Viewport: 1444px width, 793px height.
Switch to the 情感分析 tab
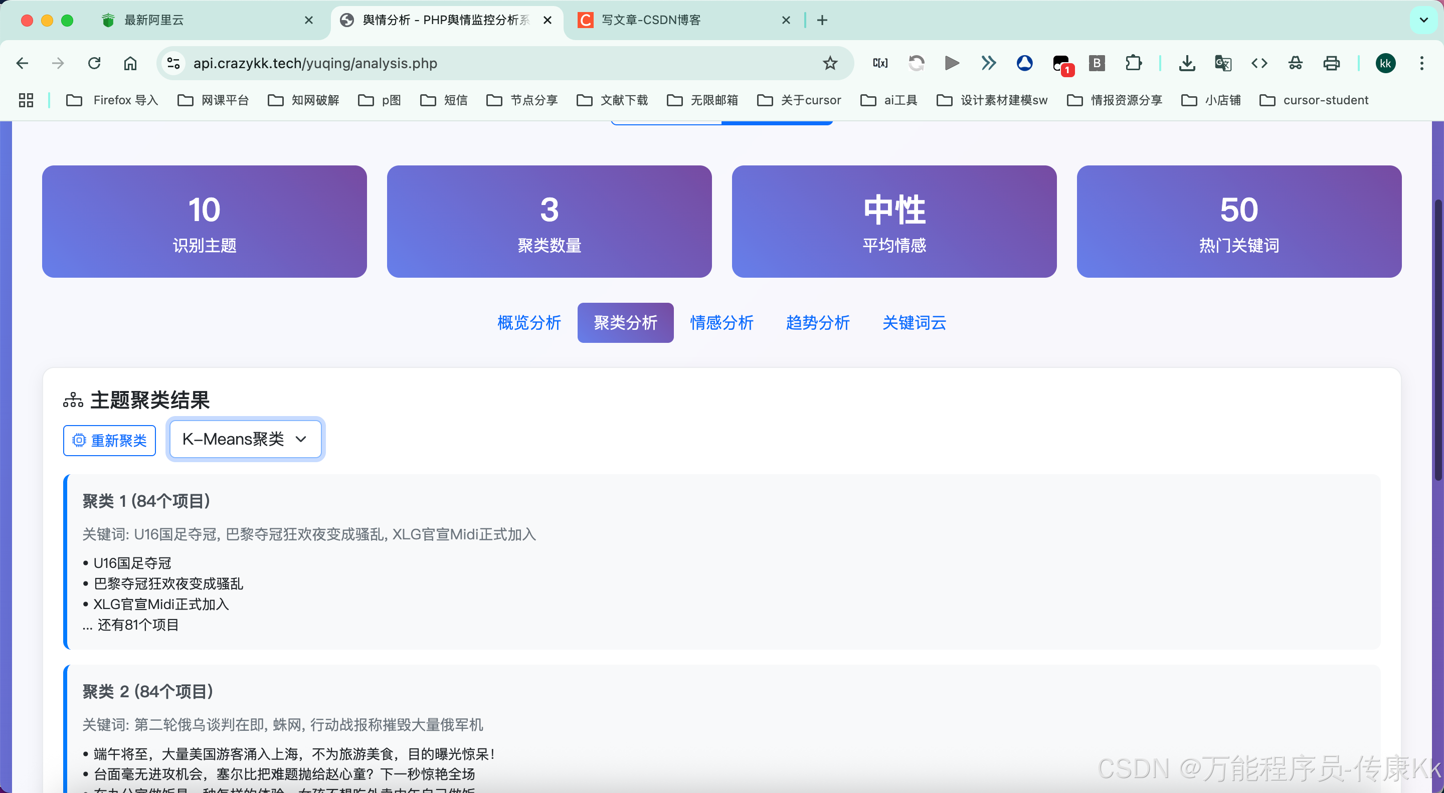(x=721, y=323)
